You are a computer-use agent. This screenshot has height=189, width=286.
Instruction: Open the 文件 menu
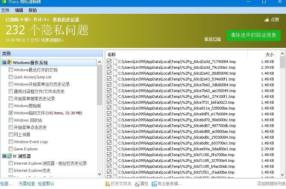click(x=5, y=10)
